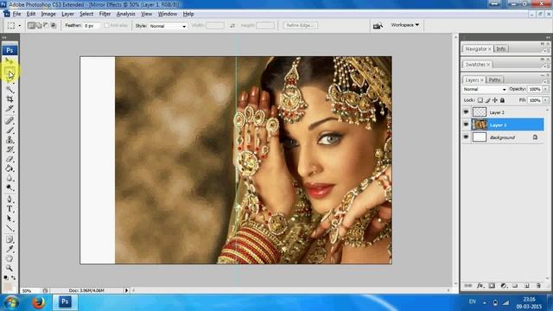Screen dimensions: 553x311
Task: Hide Layer 1 with its eye icon
Action: coord(466,124)
